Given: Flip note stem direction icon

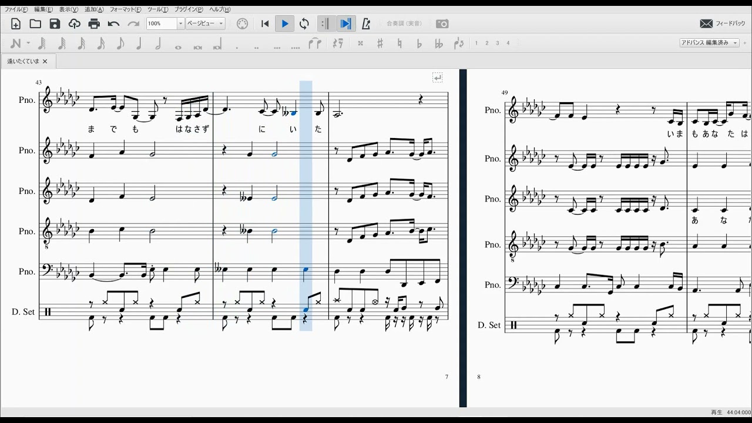Looking at the screenshot, I should (459, 43).
